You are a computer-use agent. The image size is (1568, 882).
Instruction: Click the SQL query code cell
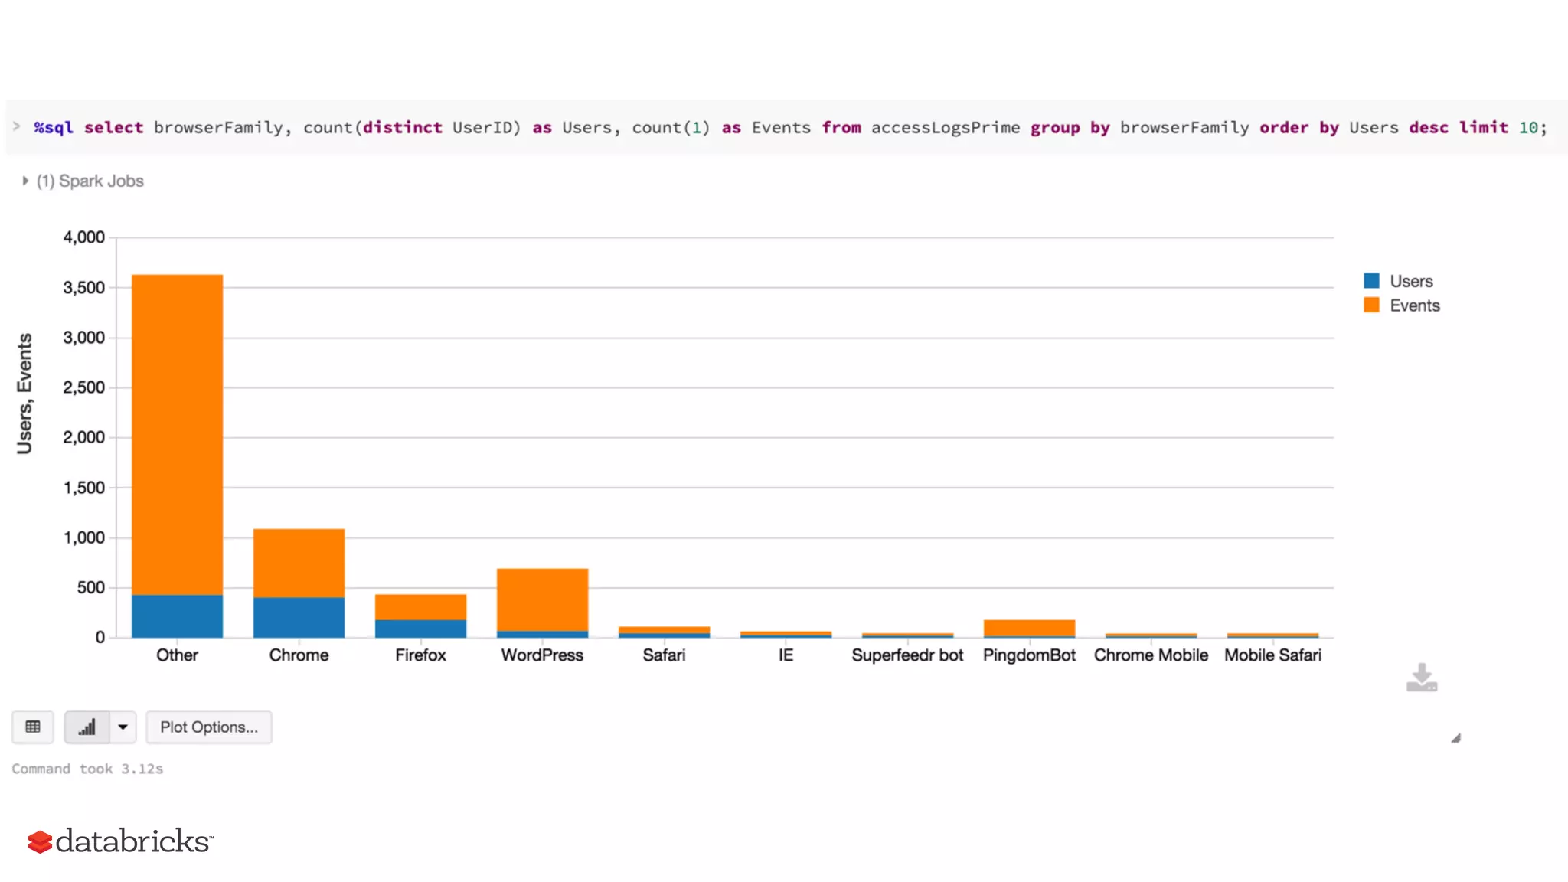789,127
